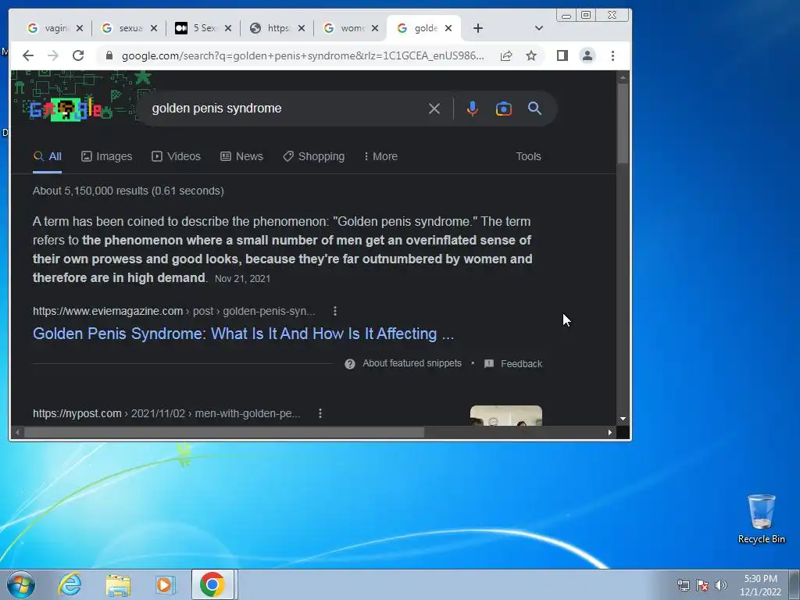Open the taskbar clock and date

(760, 585)
